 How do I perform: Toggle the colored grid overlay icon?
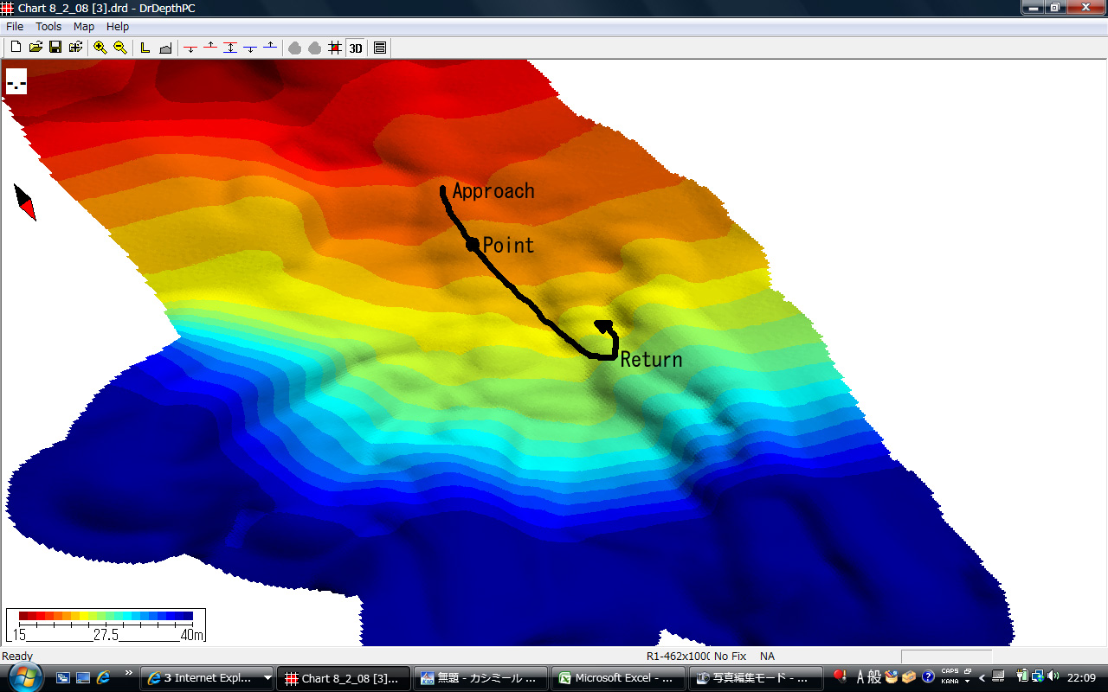tap(335, 48)
